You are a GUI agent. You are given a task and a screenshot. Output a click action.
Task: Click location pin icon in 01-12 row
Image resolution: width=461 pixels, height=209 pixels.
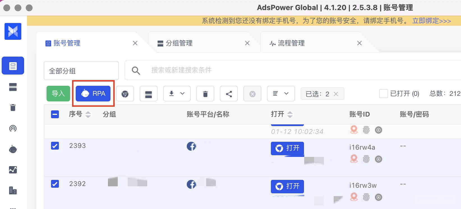pos(354,130)
